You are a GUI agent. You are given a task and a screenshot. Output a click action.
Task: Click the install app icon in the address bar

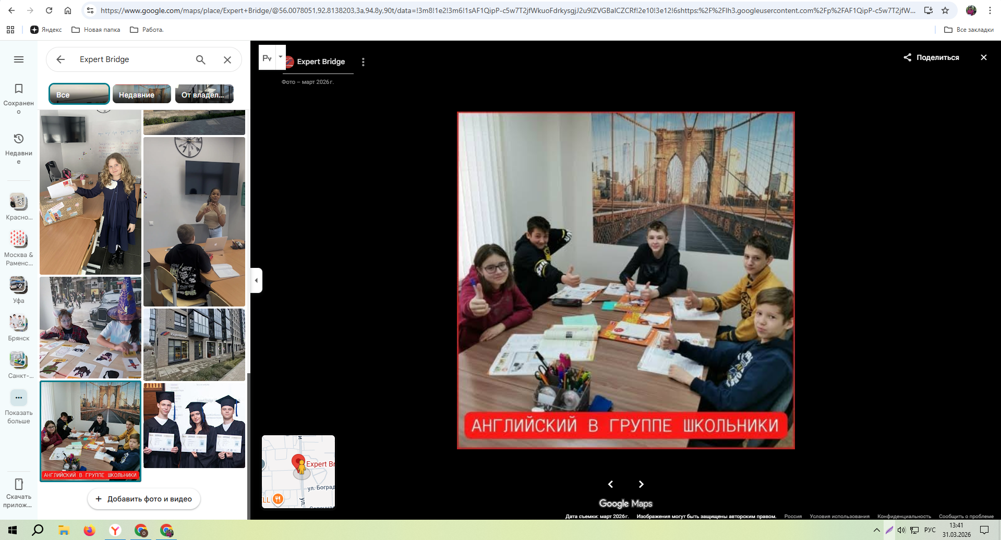928,10
